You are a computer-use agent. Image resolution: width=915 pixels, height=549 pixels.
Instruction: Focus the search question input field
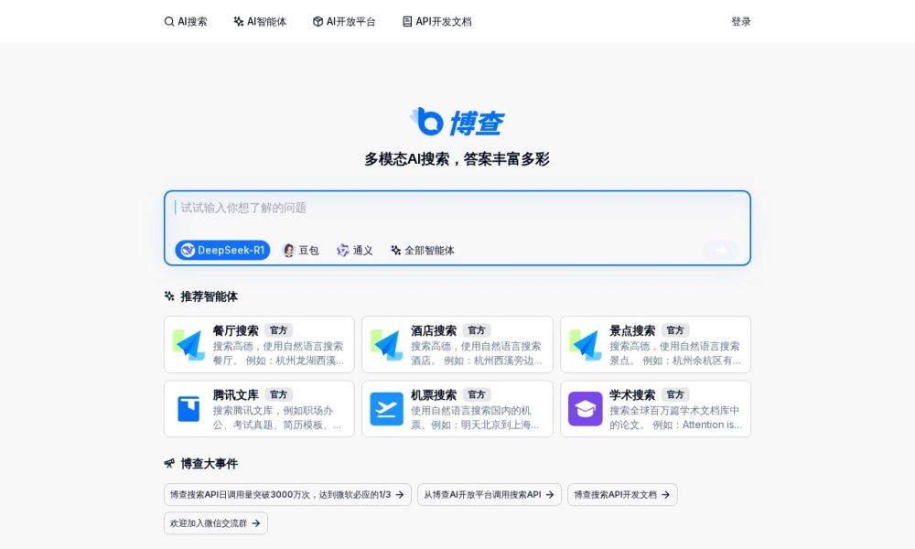click(457, 209)
